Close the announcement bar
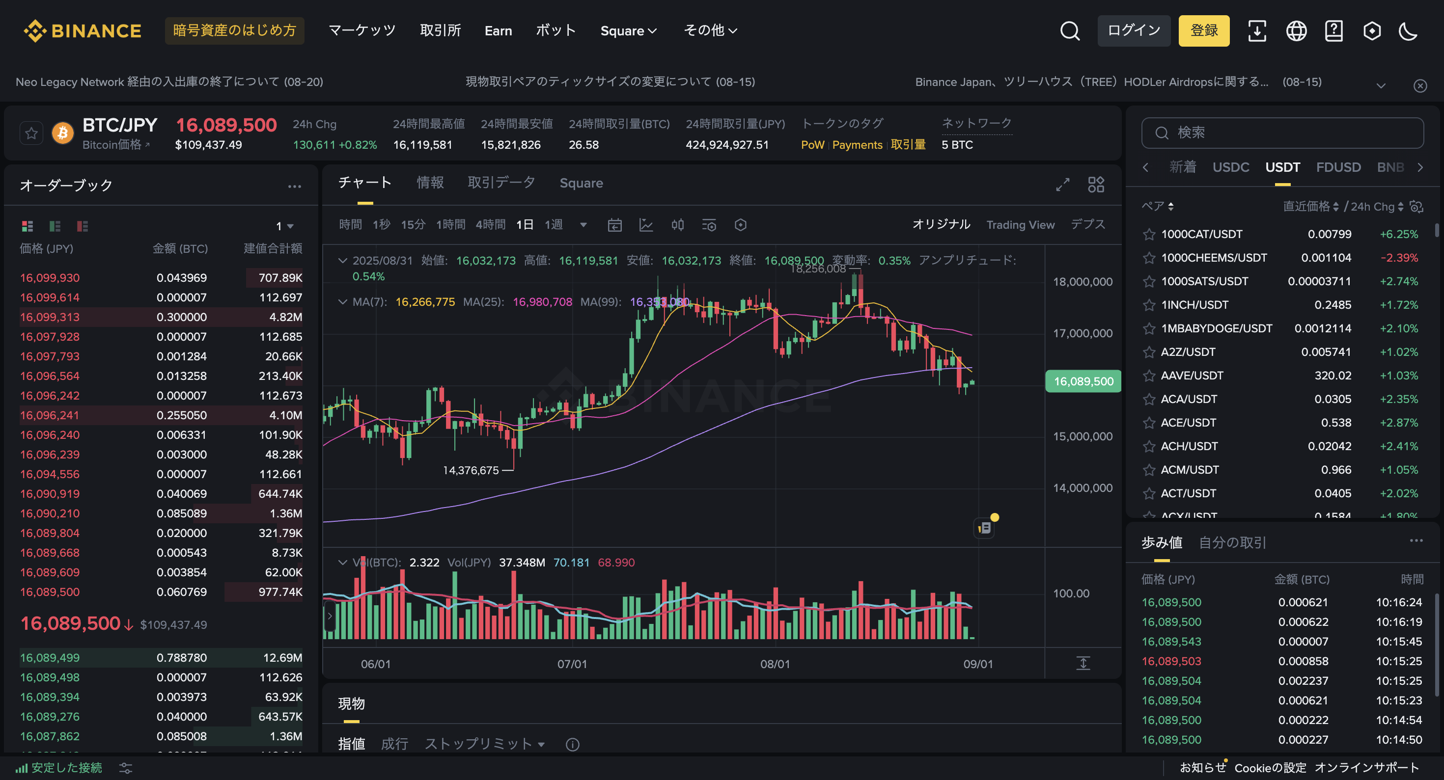Image resolution: width=1444 pixels, height=780 pixels. [x=1420, y=86]
